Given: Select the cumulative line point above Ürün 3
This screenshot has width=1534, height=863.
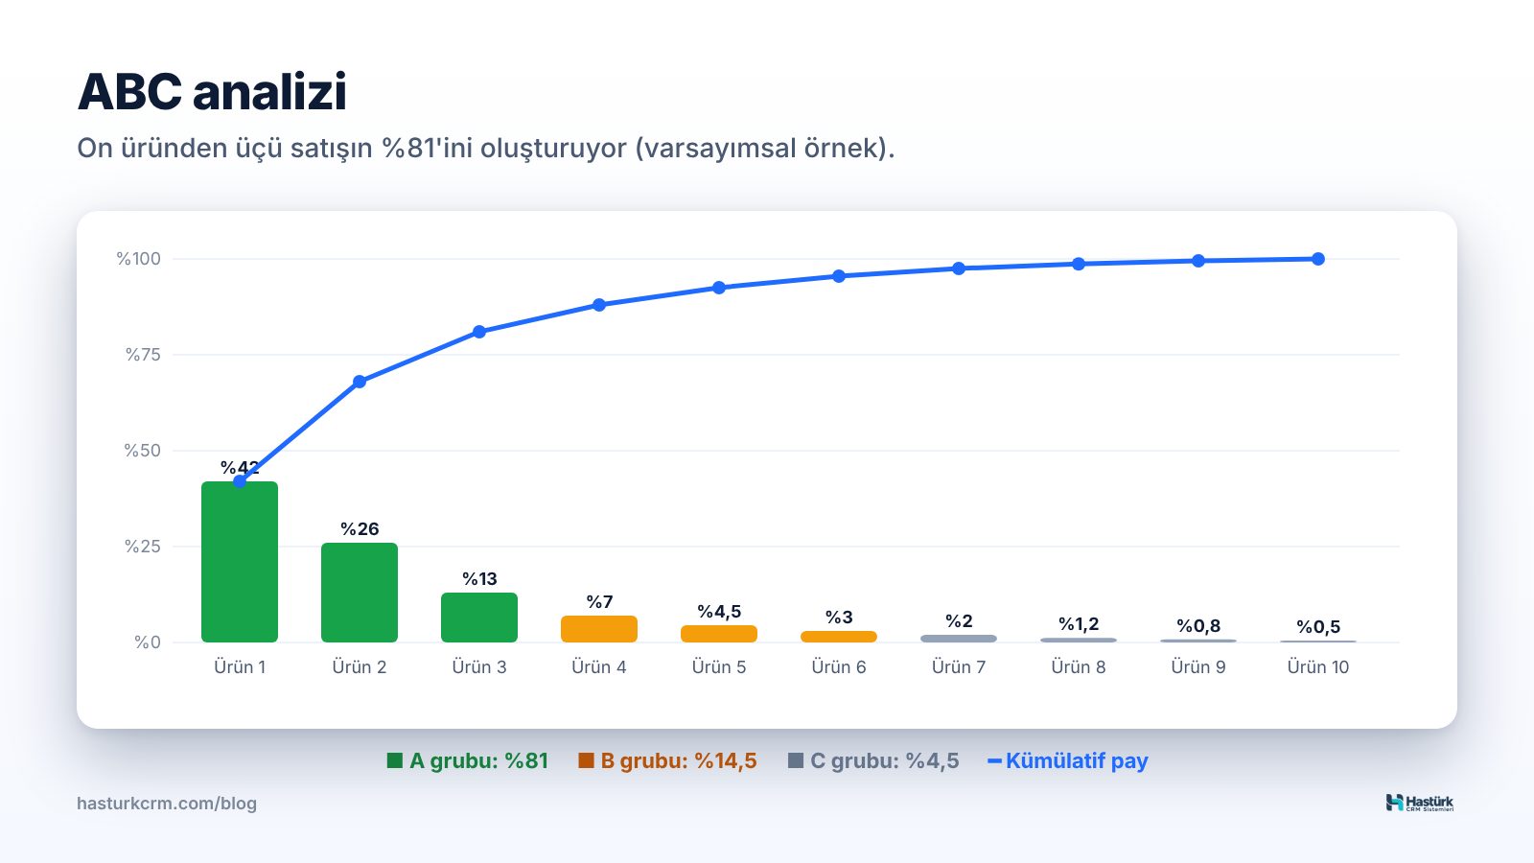Looking at the screenshot, I should [479, 332].
